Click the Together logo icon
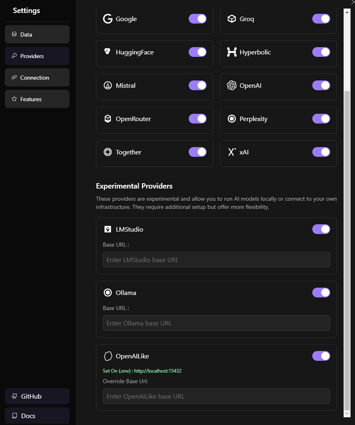 click(x=108, y=152)
